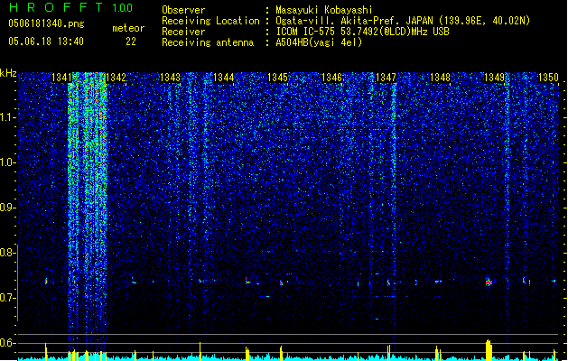Click time marker 1343
The height and width of the screenshot is (361, 568).
pyautogui.click(x=171, y=78)
